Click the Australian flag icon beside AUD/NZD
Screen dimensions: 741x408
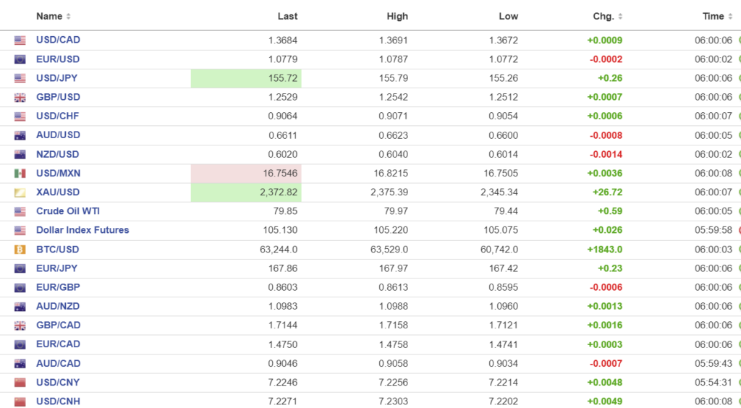[x=20, y=307]
